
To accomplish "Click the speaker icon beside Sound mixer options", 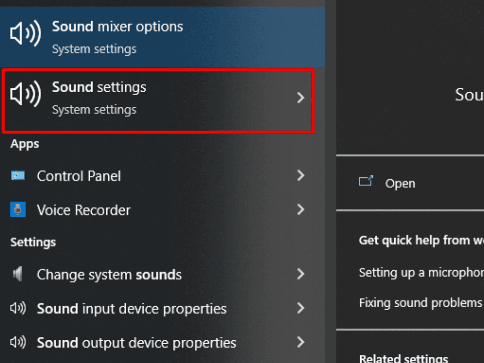I will pos(26,35).
